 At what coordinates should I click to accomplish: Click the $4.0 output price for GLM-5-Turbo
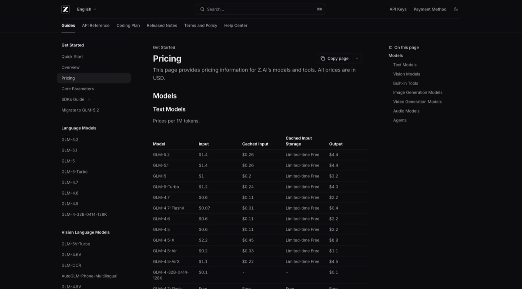click(334, 187)
